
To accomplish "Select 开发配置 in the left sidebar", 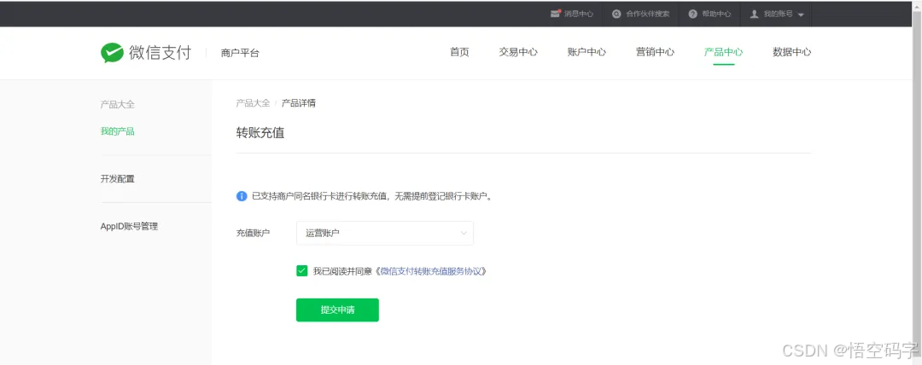I will [x=118, y=179].
